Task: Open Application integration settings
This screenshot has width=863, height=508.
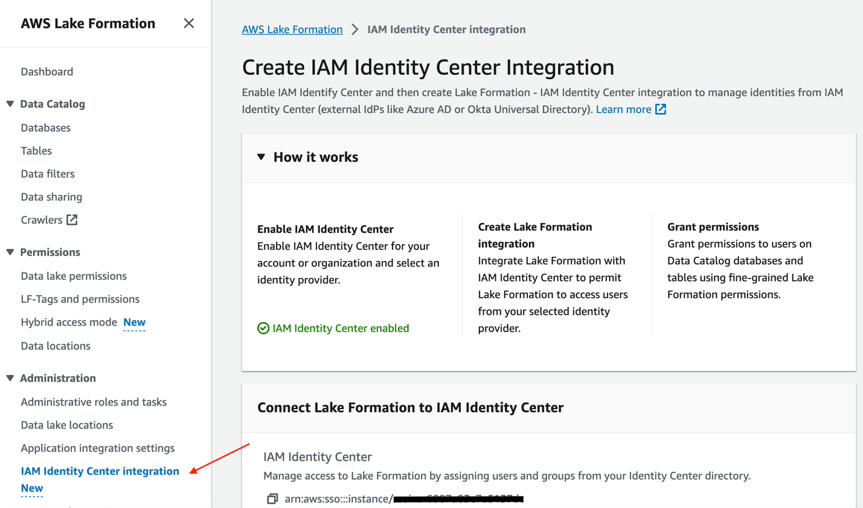Action: coord(98,448)
